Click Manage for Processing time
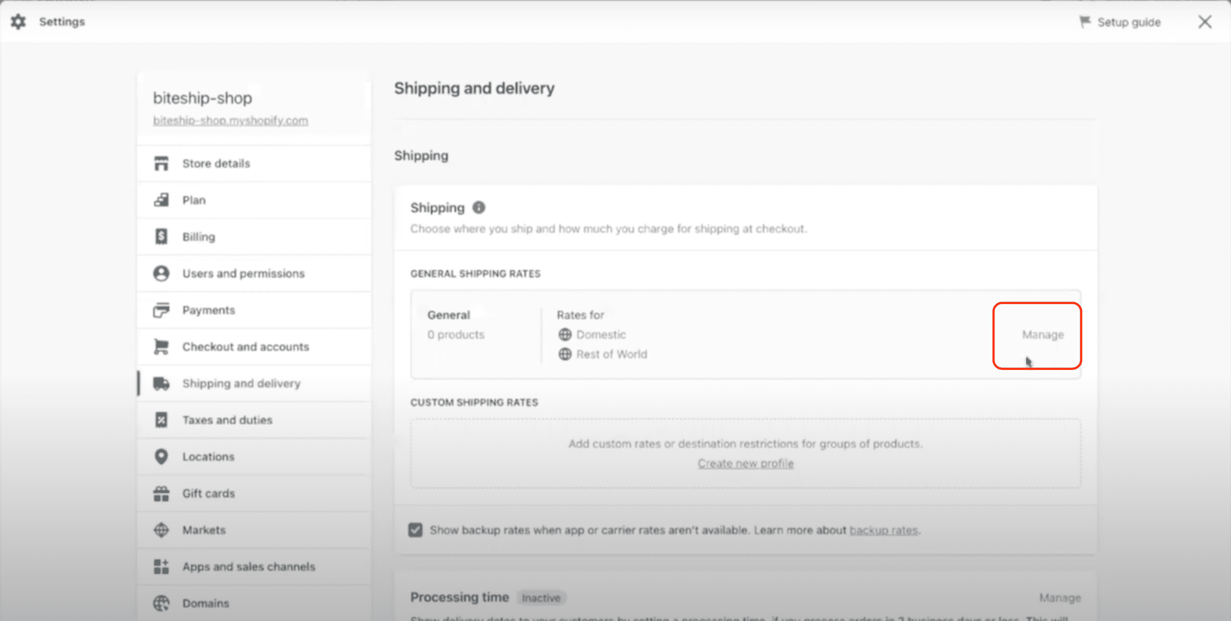 [x=1060, y=597]
